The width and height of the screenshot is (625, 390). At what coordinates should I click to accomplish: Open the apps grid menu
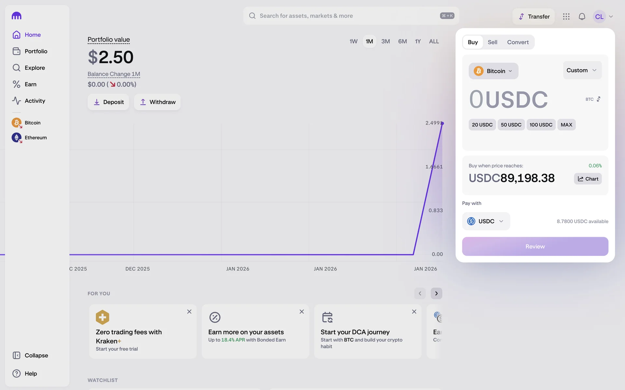(x=566, y=17)
